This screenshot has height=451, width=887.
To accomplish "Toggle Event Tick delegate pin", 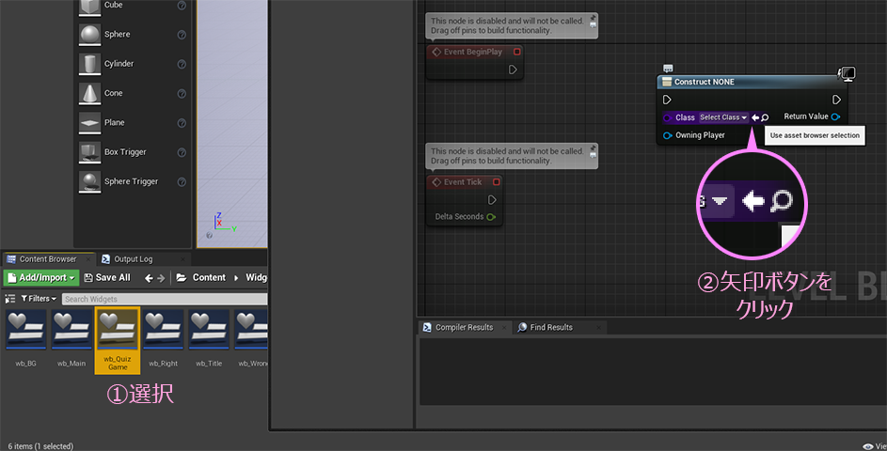I will 496,182.
